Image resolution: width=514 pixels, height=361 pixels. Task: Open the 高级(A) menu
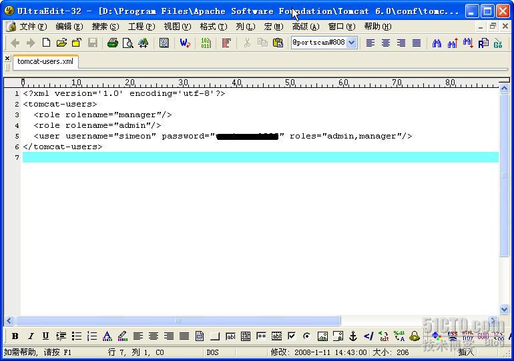306,27
